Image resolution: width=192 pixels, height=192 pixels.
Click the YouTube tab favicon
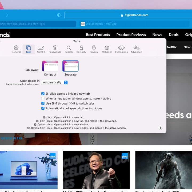click(83, 24)
